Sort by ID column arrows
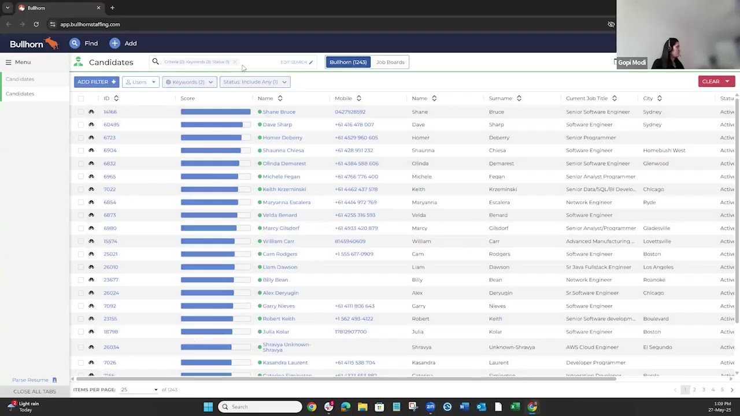The width and height of the screenshot is (740, 416). coord(116,98)
